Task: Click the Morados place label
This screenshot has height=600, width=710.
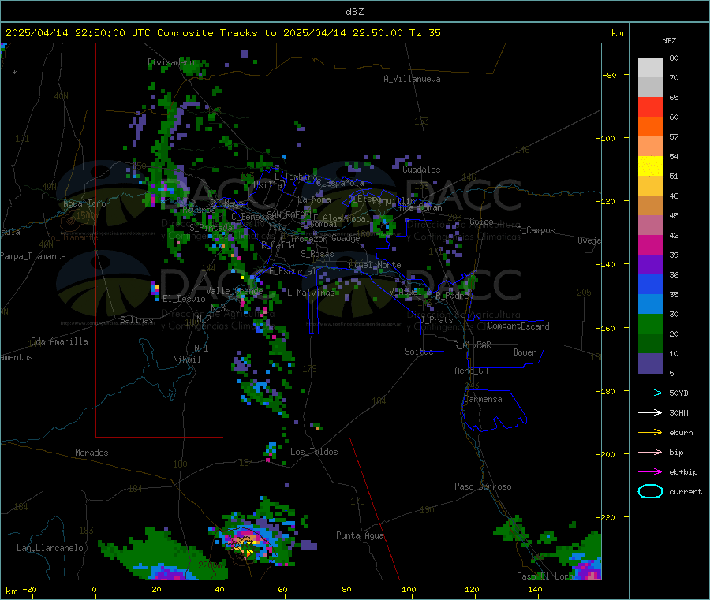Action: (92, 453)
